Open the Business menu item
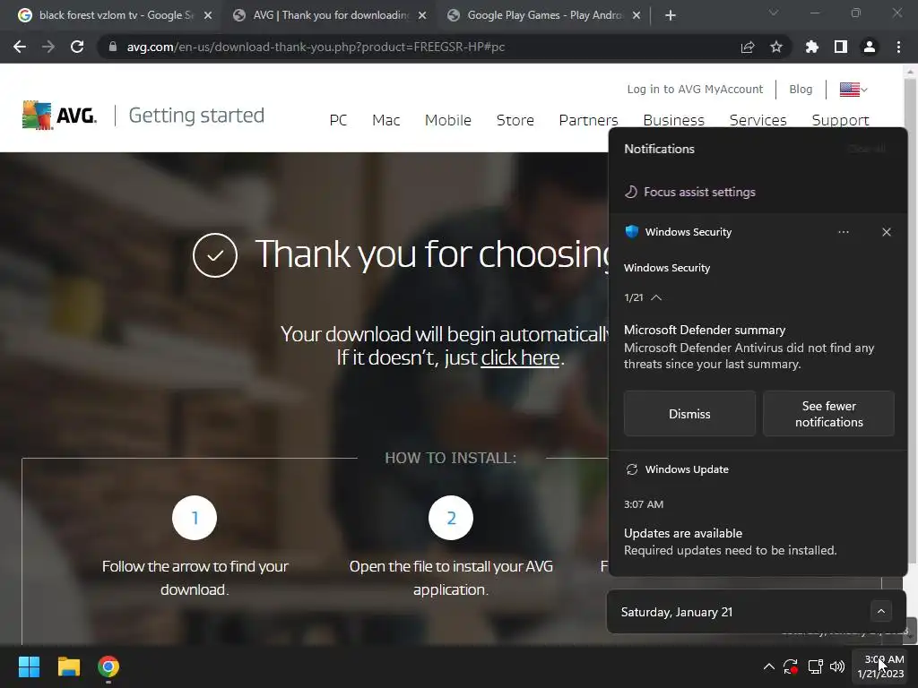 coord(674,120)
